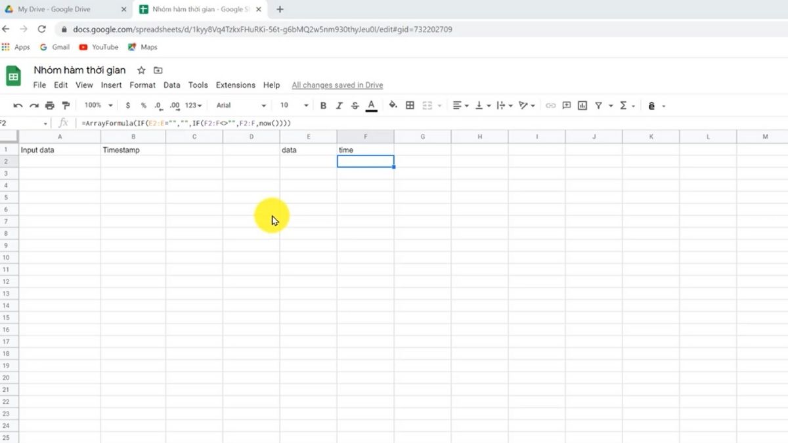
Task: Click the print icon
Action: [x=50, y=106]
